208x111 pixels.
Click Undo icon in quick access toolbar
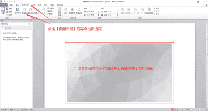(7, 1)
